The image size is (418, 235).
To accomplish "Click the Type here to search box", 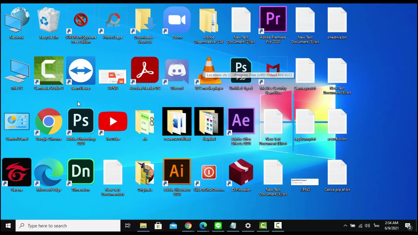I will (68, 226).
